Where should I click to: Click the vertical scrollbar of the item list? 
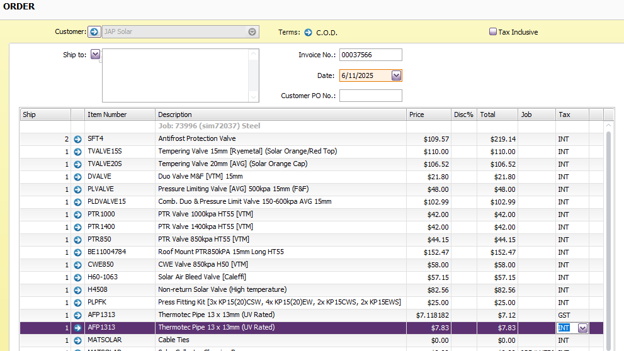click(608, 239)
